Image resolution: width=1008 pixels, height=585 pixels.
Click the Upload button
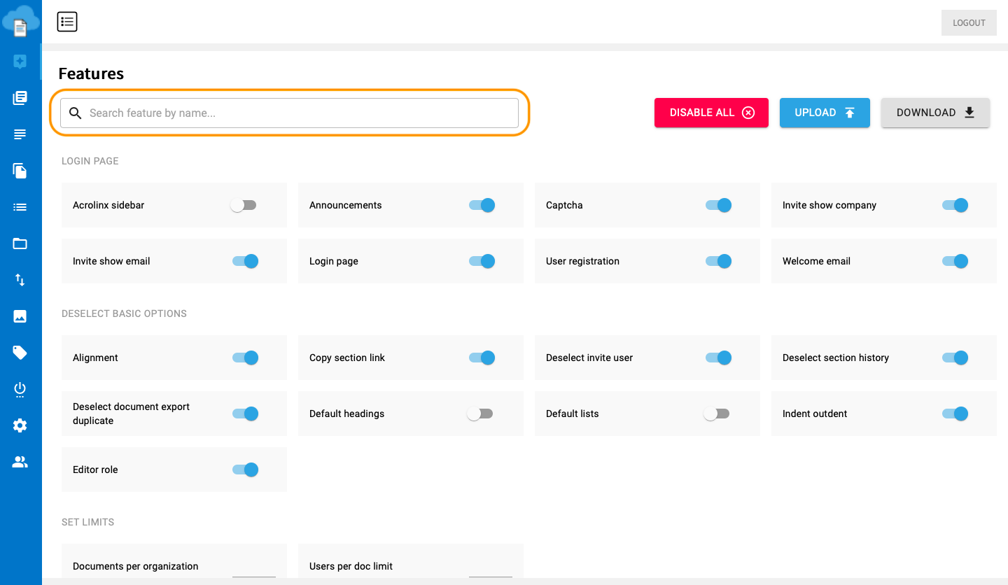[825, 113]
